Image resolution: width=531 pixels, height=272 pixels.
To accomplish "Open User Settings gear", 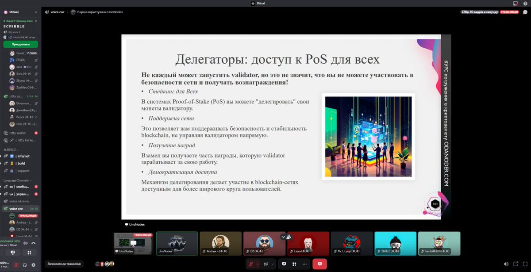I will (x=34, y=265).
